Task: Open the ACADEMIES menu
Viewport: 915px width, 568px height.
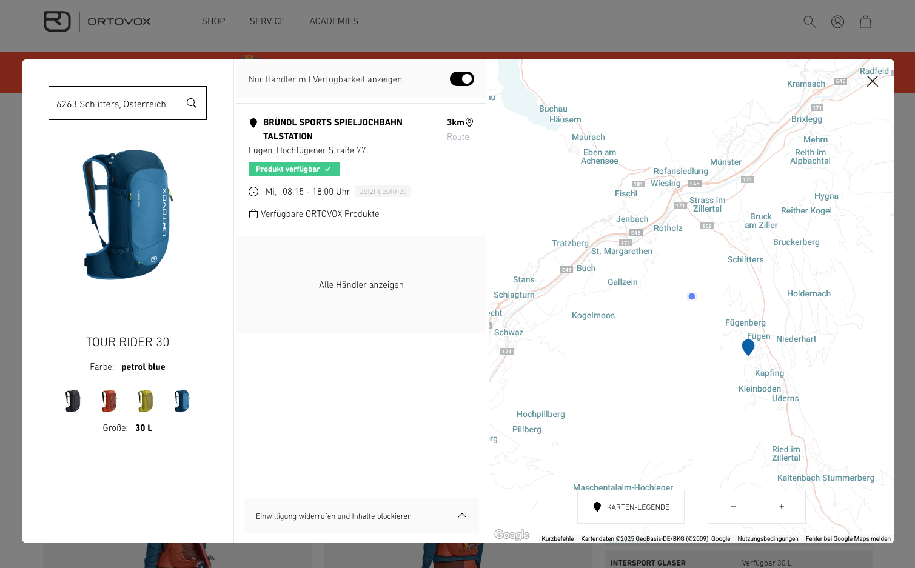Action: coord(334,21)
